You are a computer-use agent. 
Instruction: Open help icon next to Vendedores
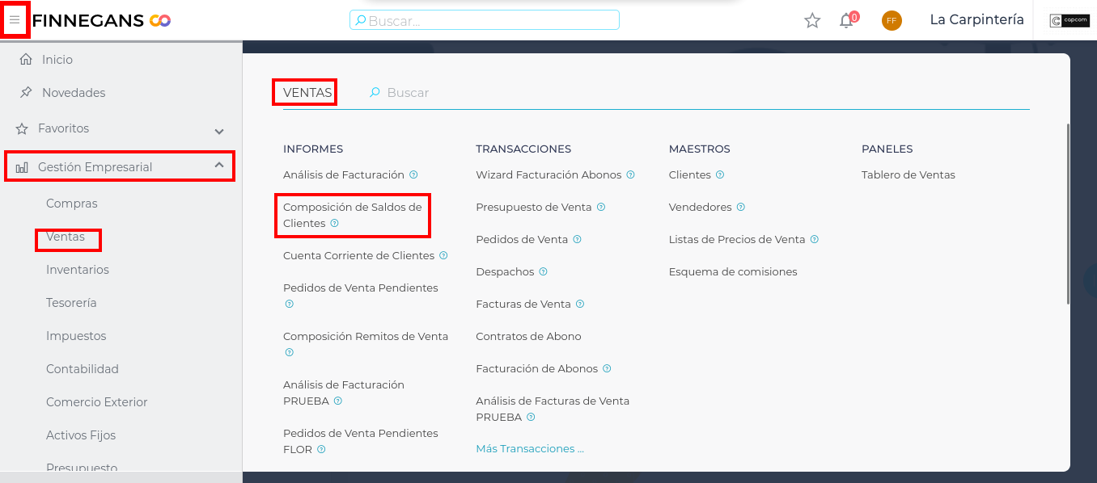pos(740,207)
